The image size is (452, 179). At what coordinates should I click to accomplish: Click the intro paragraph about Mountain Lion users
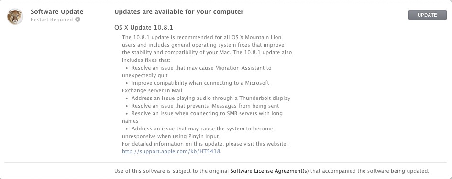(207, 45)
